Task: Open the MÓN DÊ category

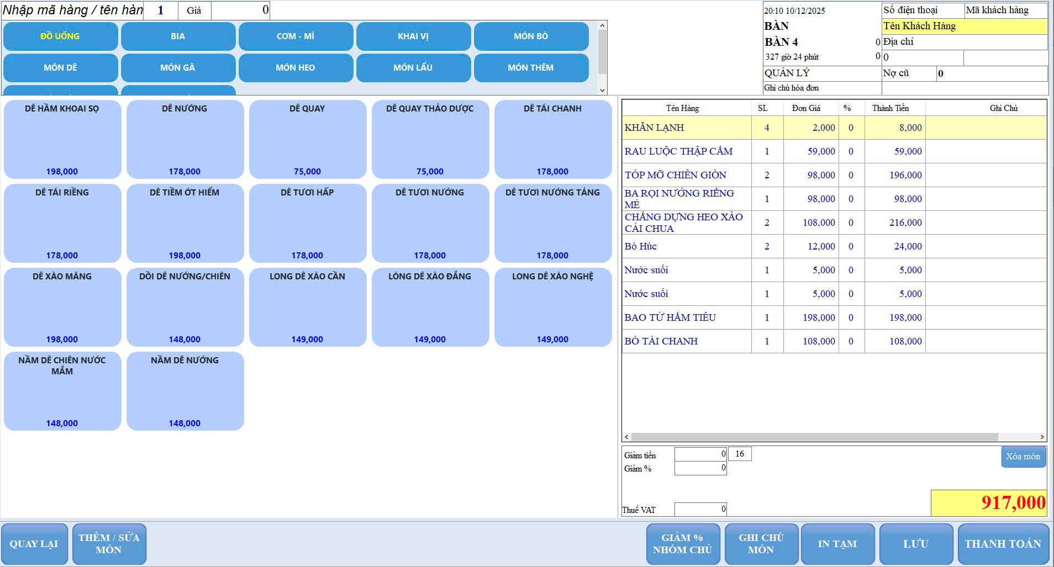Action: click(x=60, y=67)
